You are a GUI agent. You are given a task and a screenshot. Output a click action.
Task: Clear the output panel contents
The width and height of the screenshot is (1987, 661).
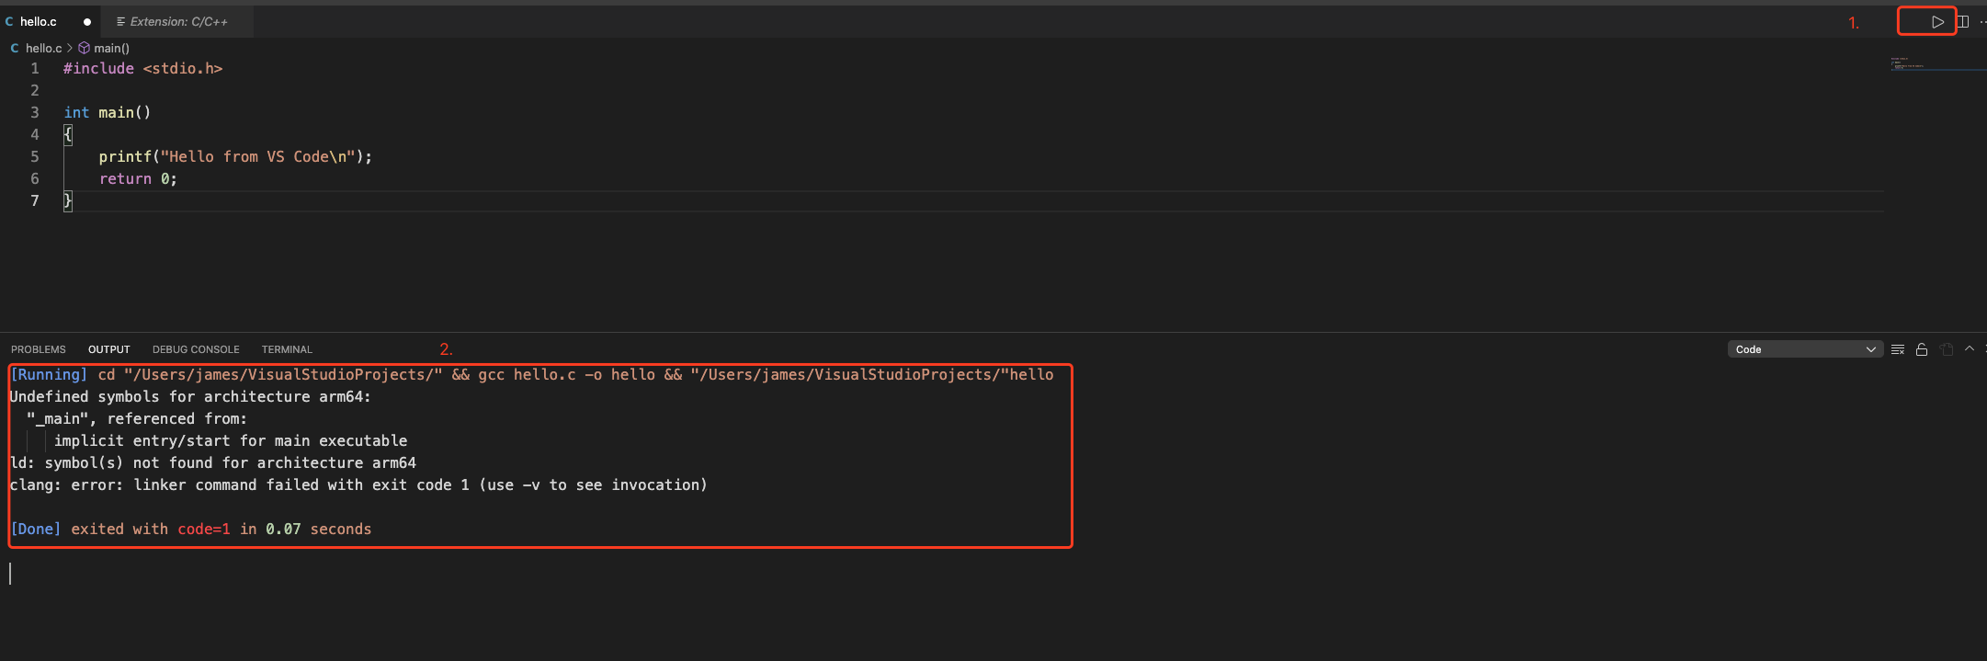[1897, 349]
